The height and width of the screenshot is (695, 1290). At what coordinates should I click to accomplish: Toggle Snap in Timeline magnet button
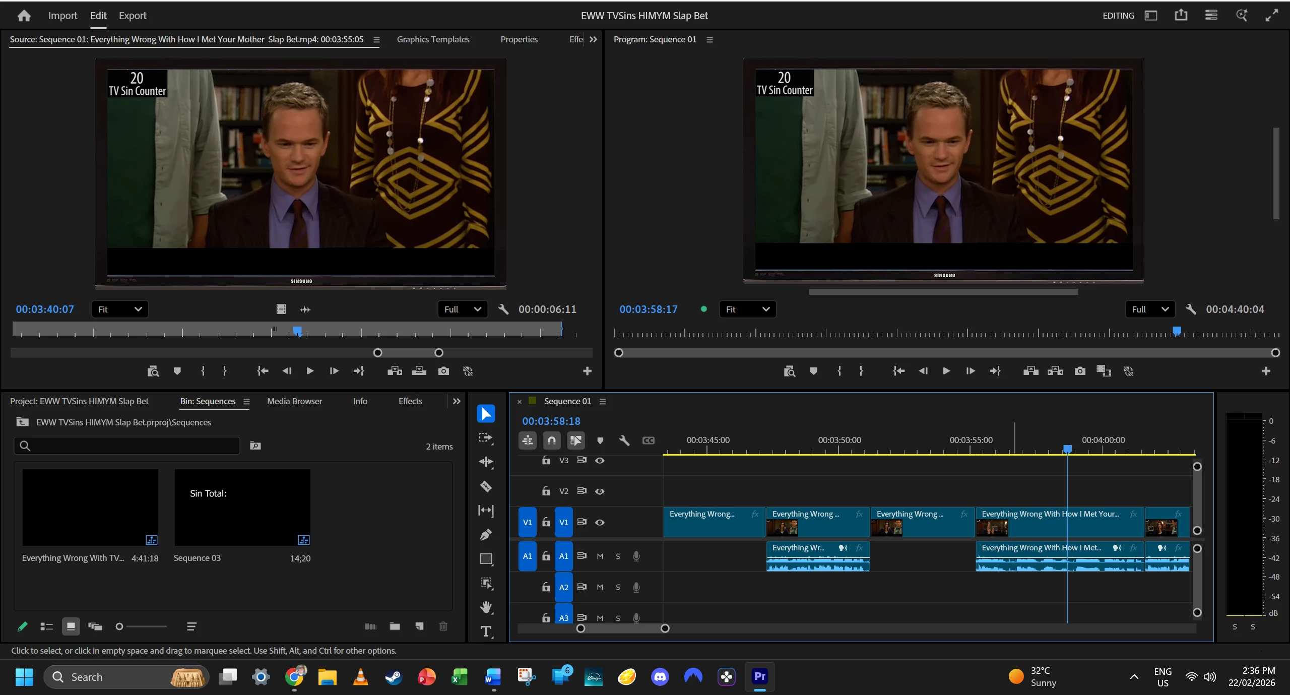[x=551, y=440]
